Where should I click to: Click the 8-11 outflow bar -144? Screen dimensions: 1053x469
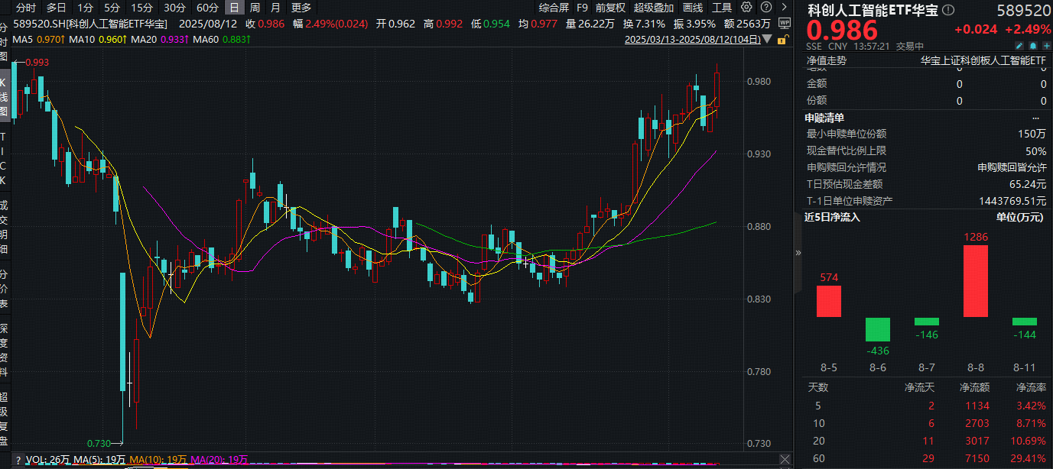(x=1025, y=322)
